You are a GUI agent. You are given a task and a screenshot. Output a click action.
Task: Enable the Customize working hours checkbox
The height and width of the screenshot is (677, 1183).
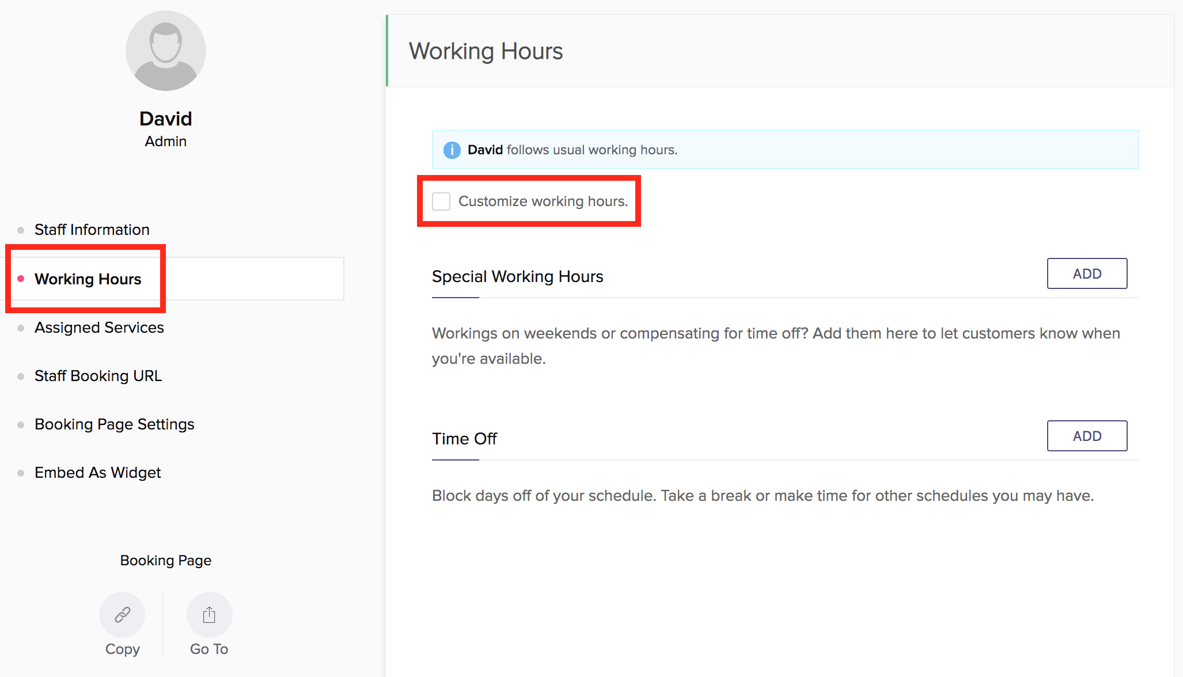click(x=441, y=201)
